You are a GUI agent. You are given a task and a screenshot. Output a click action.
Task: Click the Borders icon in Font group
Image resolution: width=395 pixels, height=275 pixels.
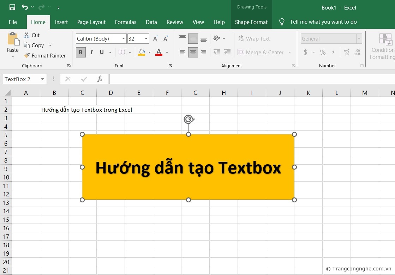[x=121, y=52]
